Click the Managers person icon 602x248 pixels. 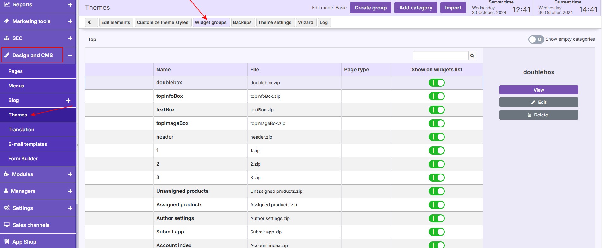[6, 191]
